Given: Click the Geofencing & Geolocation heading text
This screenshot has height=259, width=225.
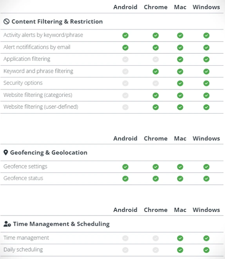Looking at the screenshot, I should (x=49, y=152).
